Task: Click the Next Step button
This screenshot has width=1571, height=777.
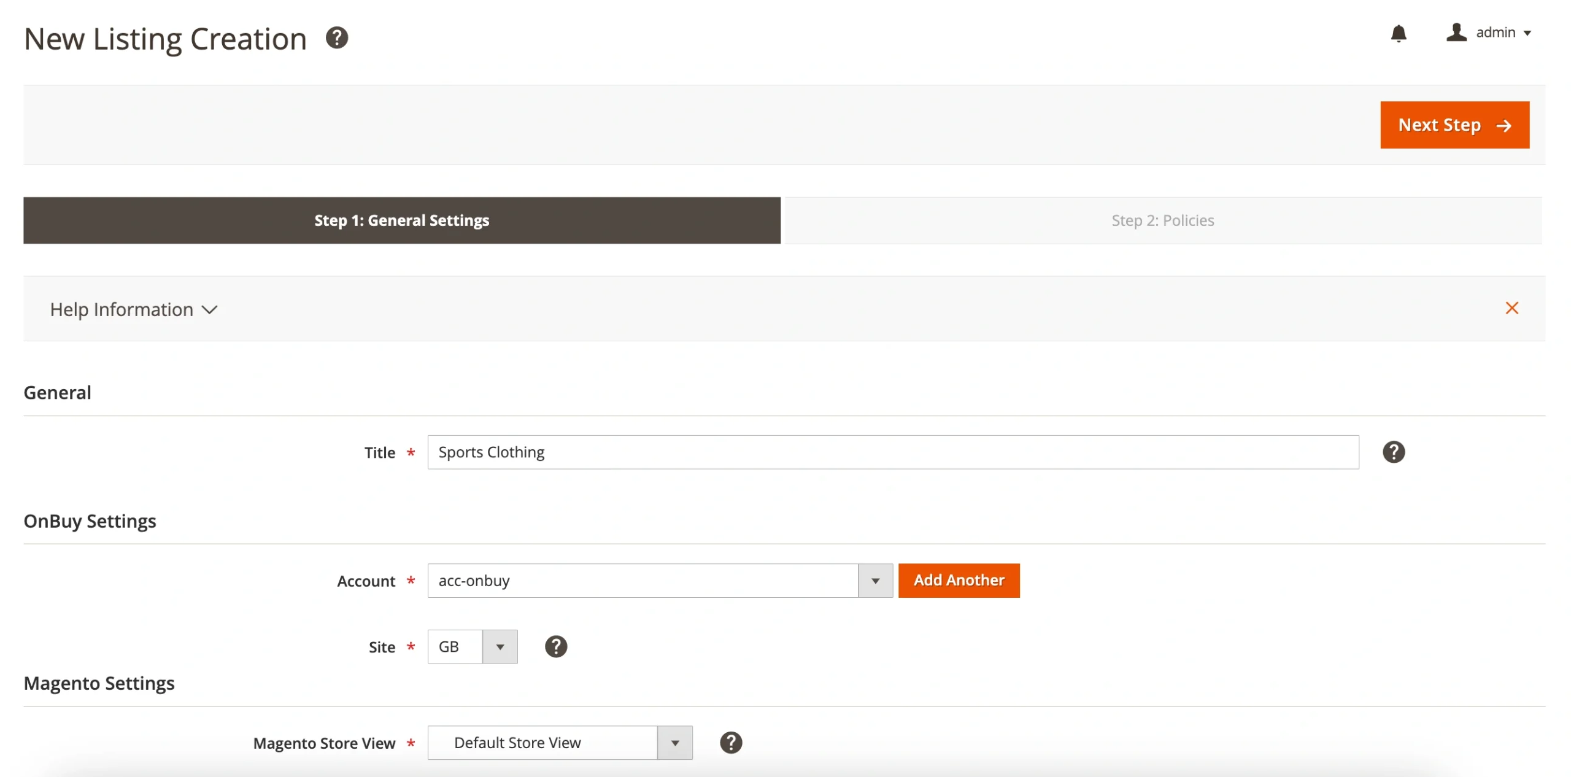Action: 1438,125
